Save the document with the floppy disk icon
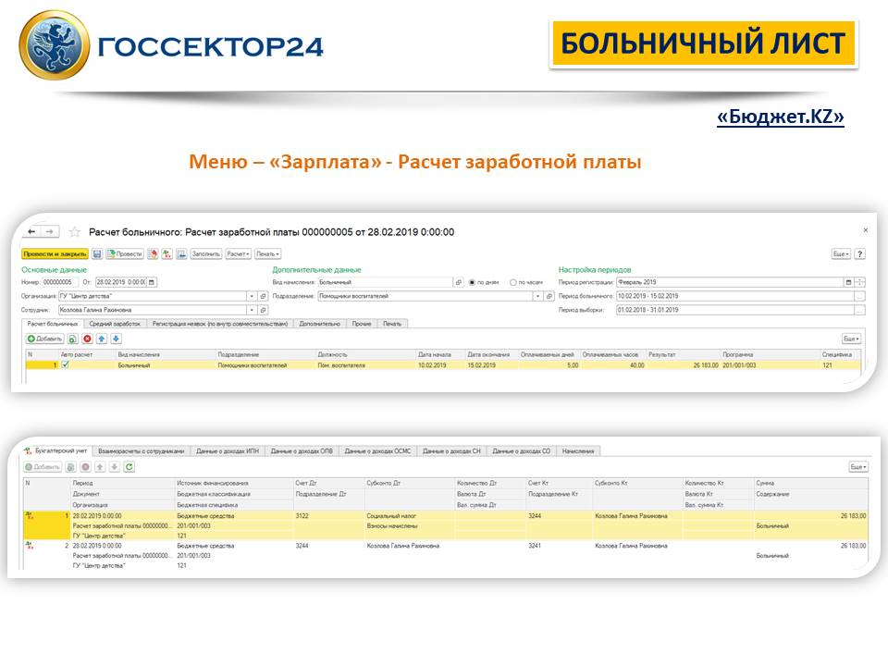The image size is (888, 666). [97, 254]
